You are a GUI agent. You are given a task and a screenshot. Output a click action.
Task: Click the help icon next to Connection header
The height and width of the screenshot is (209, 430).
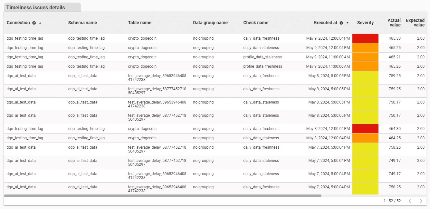point(34,23)
